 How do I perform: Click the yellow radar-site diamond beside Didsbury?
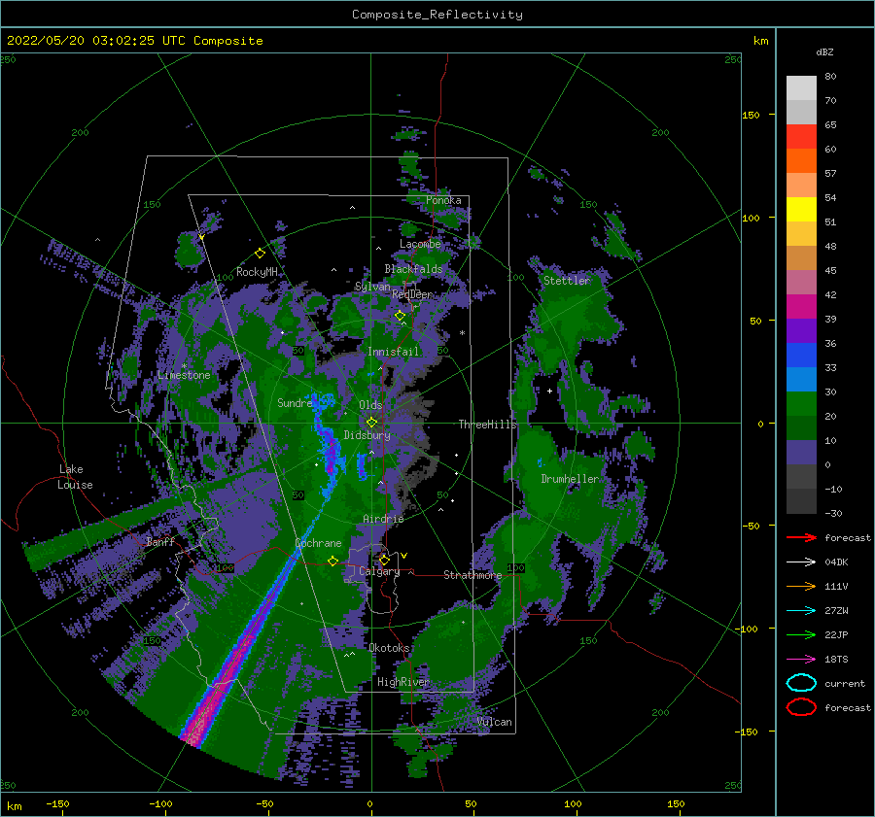click(x=371, y=423)
